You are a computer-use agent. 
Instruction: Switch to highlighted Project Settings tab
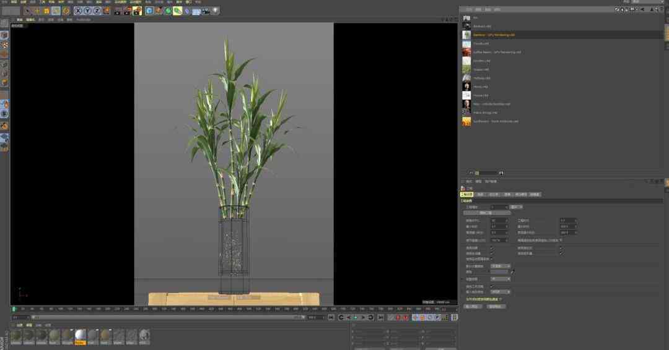click(467, 195)
